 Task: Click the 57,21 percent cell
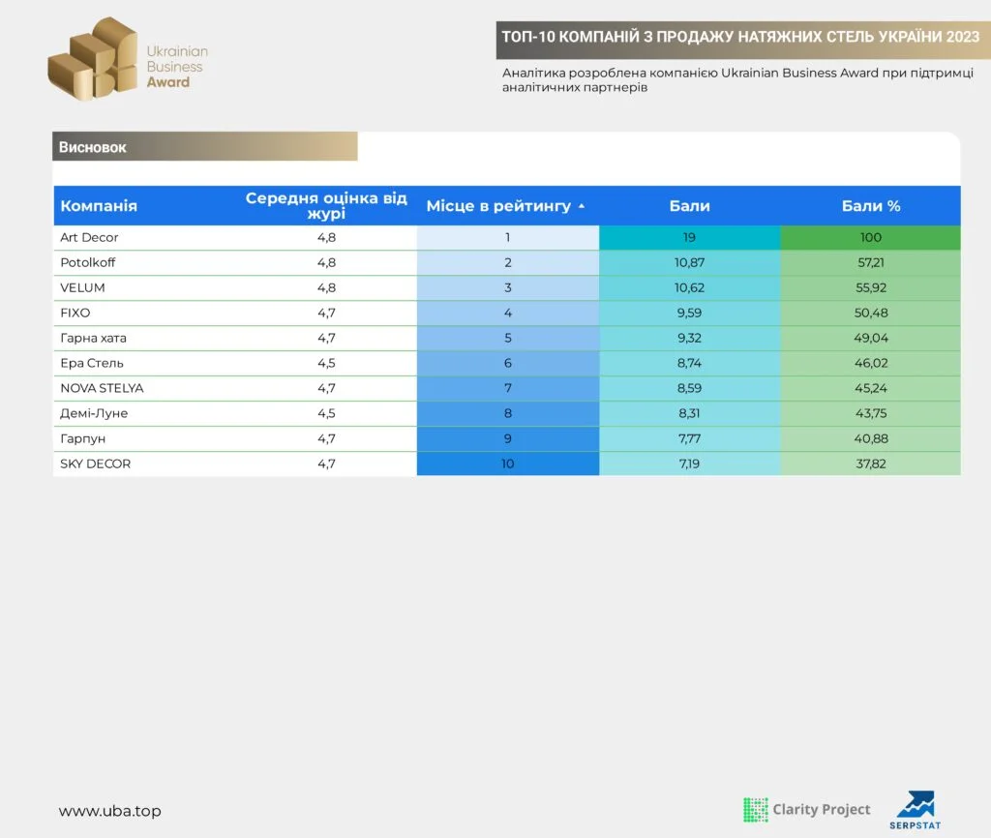871,263
